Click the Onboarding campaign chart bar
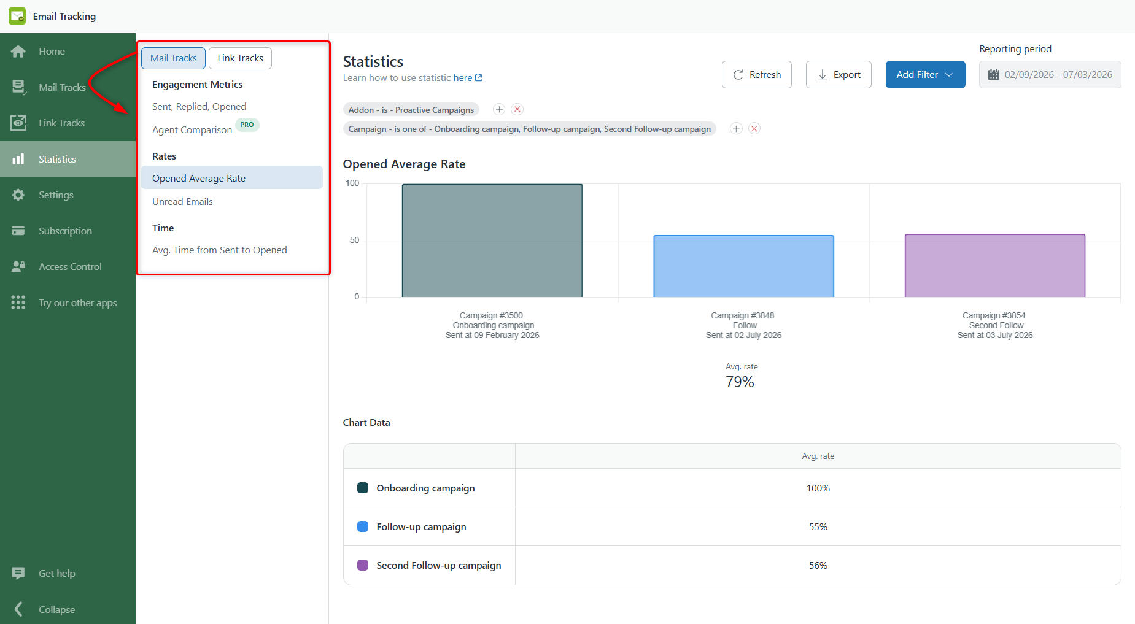 click(492, 241)
